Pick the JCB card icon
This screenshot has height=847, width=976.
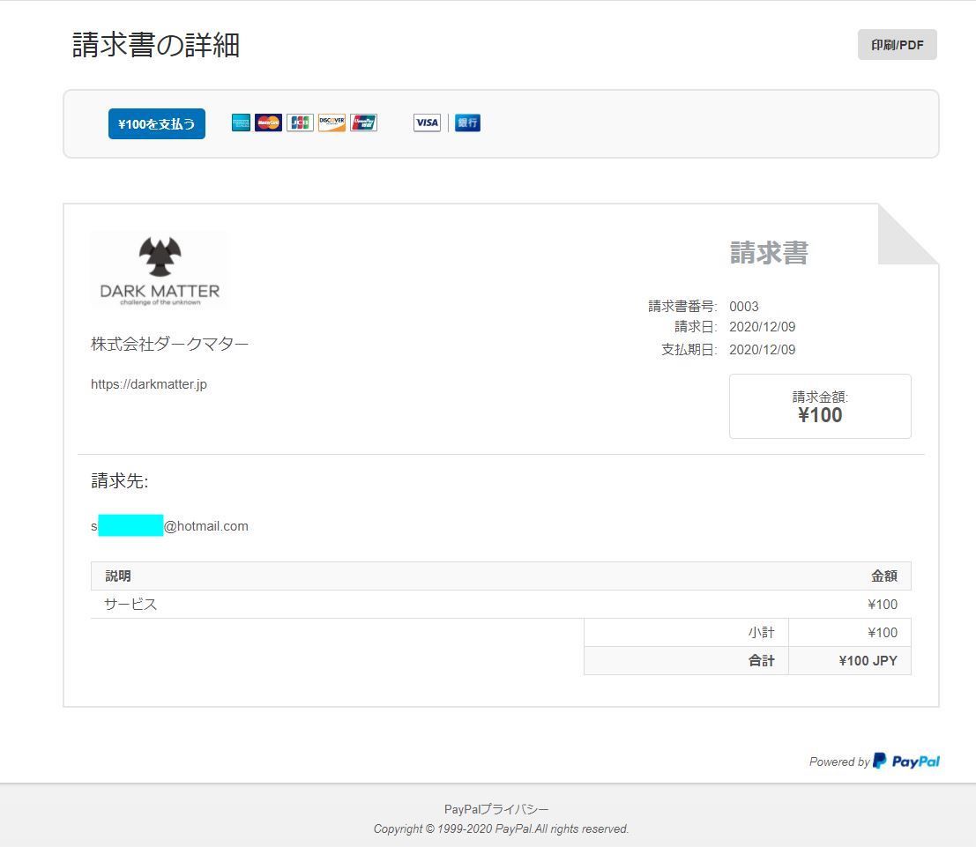coord(300,123)
